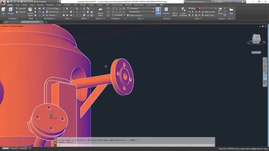Open the layer list dropdown
269x151 pixels.
coord(203,8)
